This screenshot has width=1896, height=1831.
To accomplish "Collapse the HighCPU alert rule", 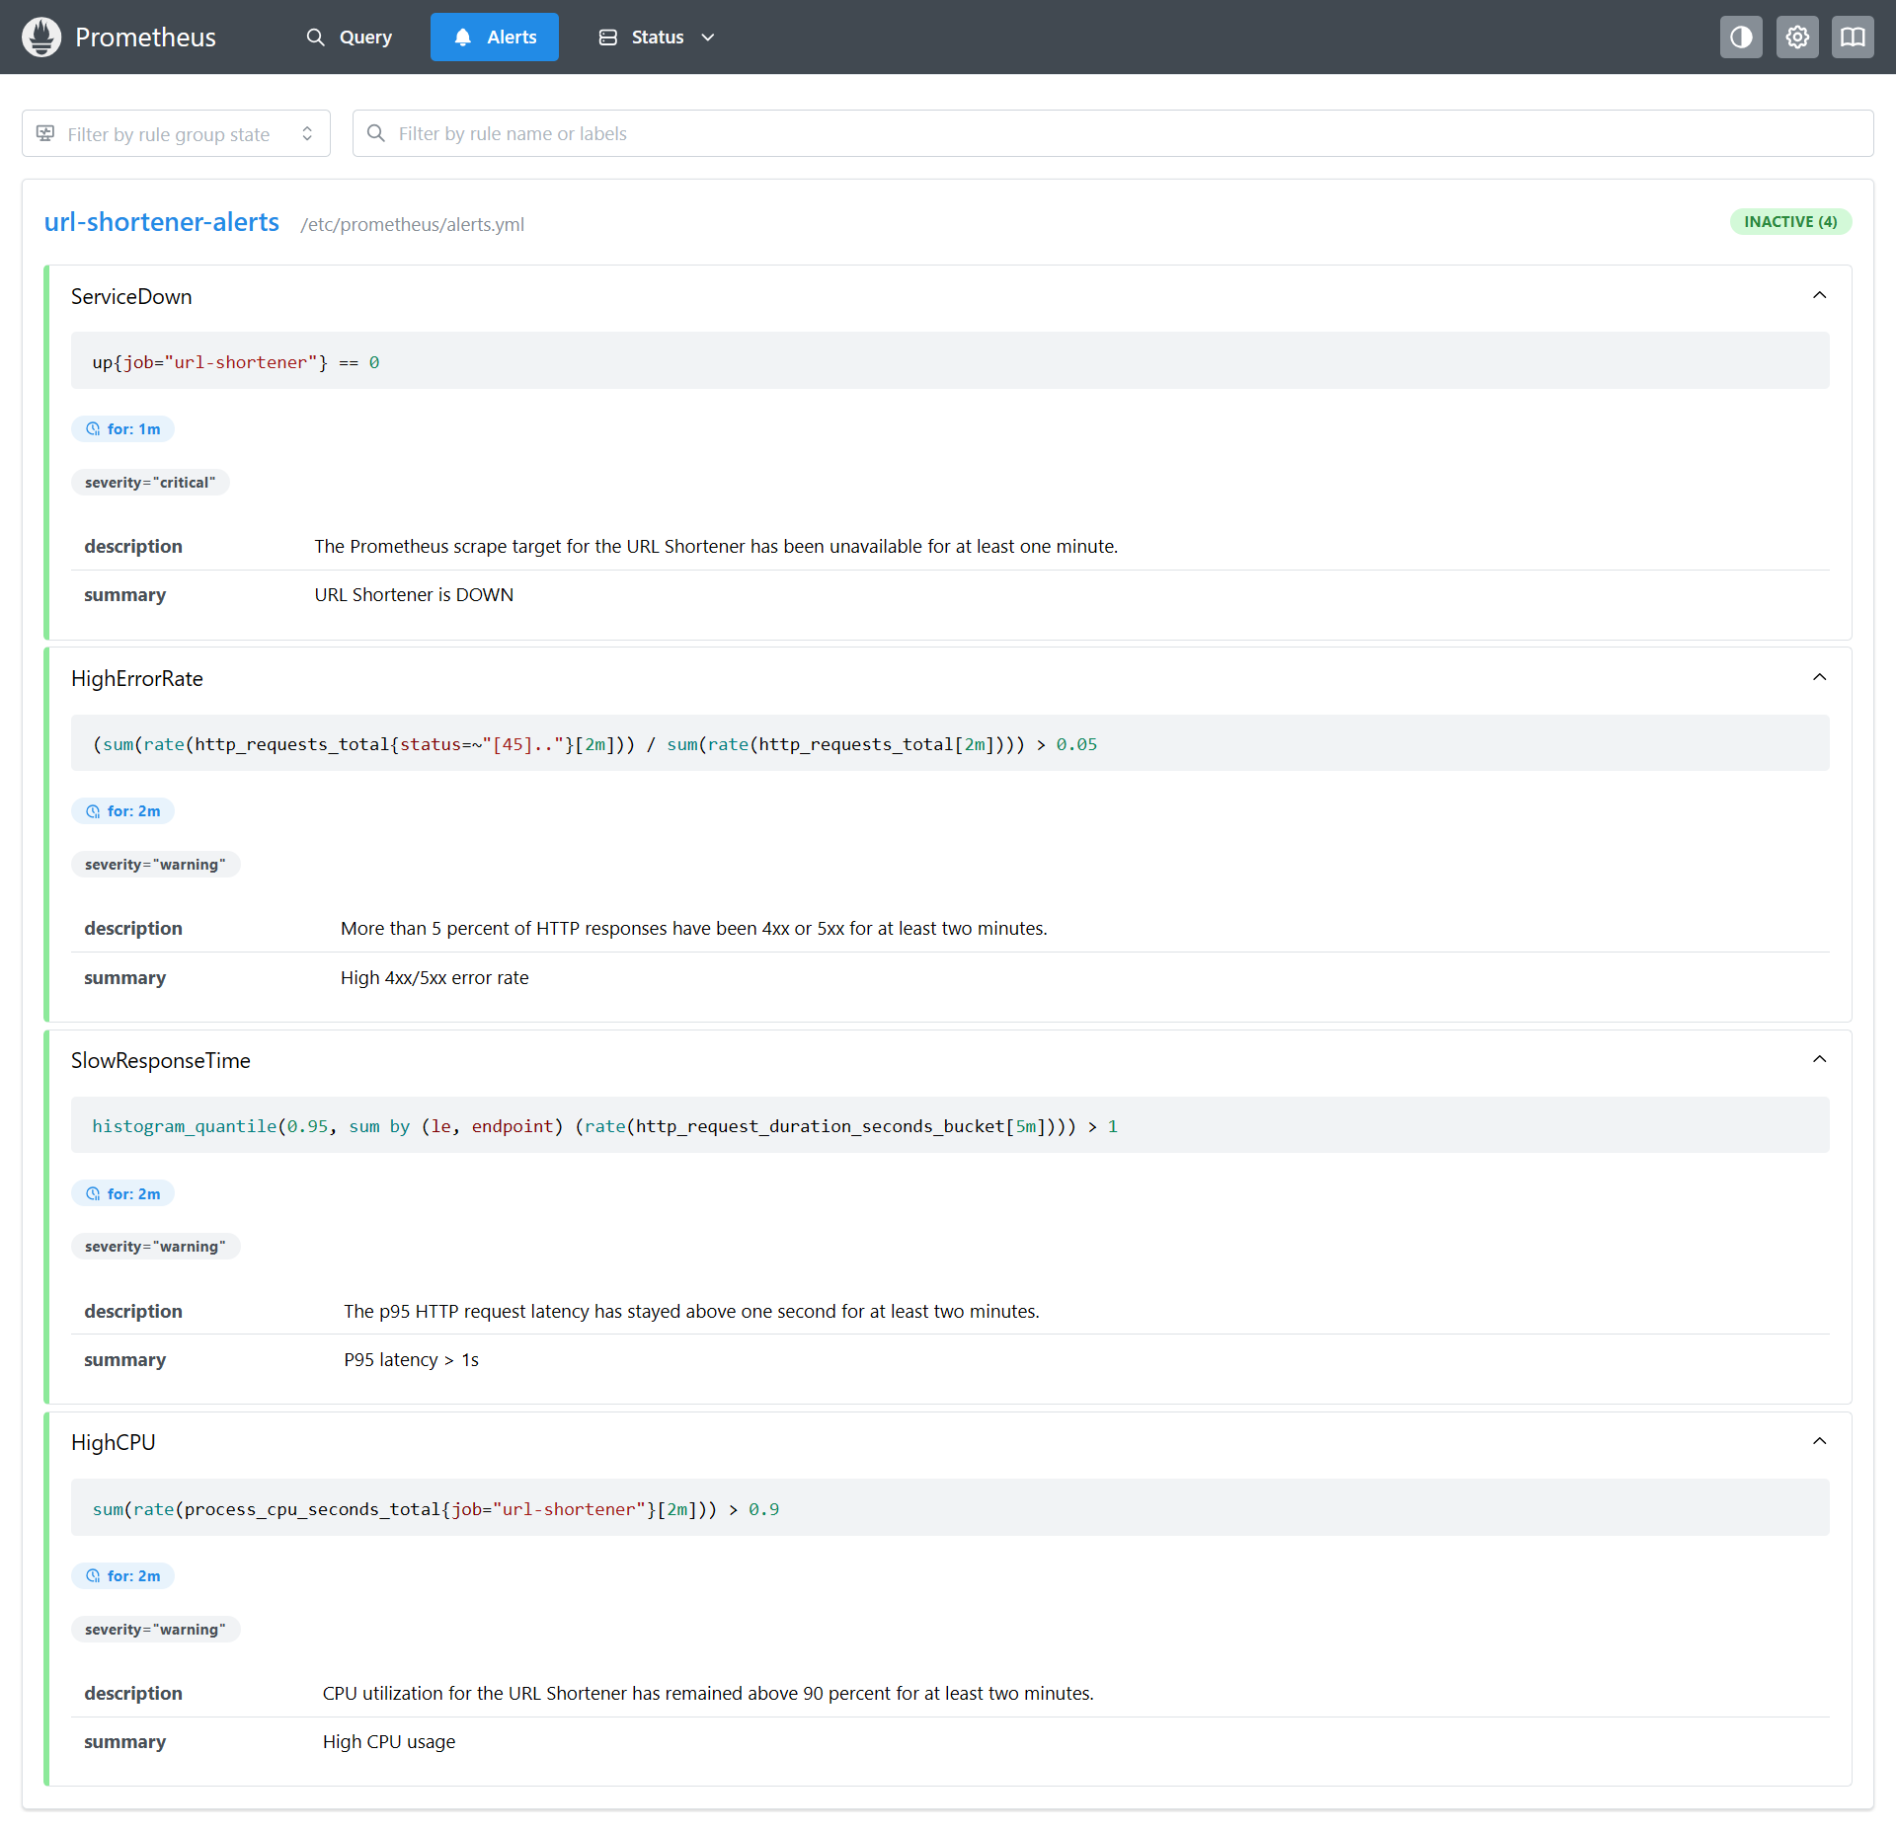I will (x=1819, y=1442).
